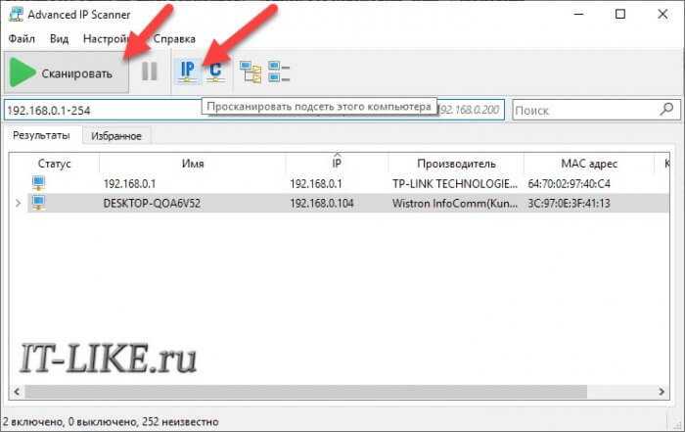Click the C class subnet icon
The height and width of the screenshot is (432, 685).
coord(215,72)
